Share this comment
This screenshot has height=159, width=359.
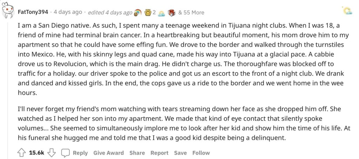pyautogui.click(x=137, y=153)
